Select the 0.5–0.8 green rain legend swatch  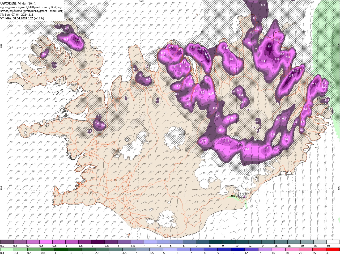click(x=34, y=249)
